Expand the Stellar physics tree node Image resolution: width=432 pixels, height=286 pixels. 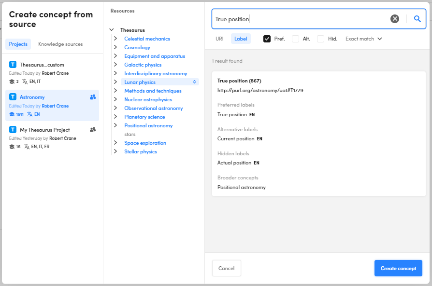coord(115,151)
